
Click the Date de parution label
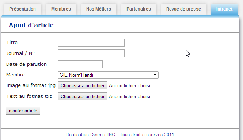click(26, 64)
